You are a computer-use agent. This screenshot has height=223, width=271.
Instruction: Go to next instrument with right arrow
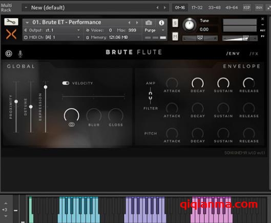point(137,22)
